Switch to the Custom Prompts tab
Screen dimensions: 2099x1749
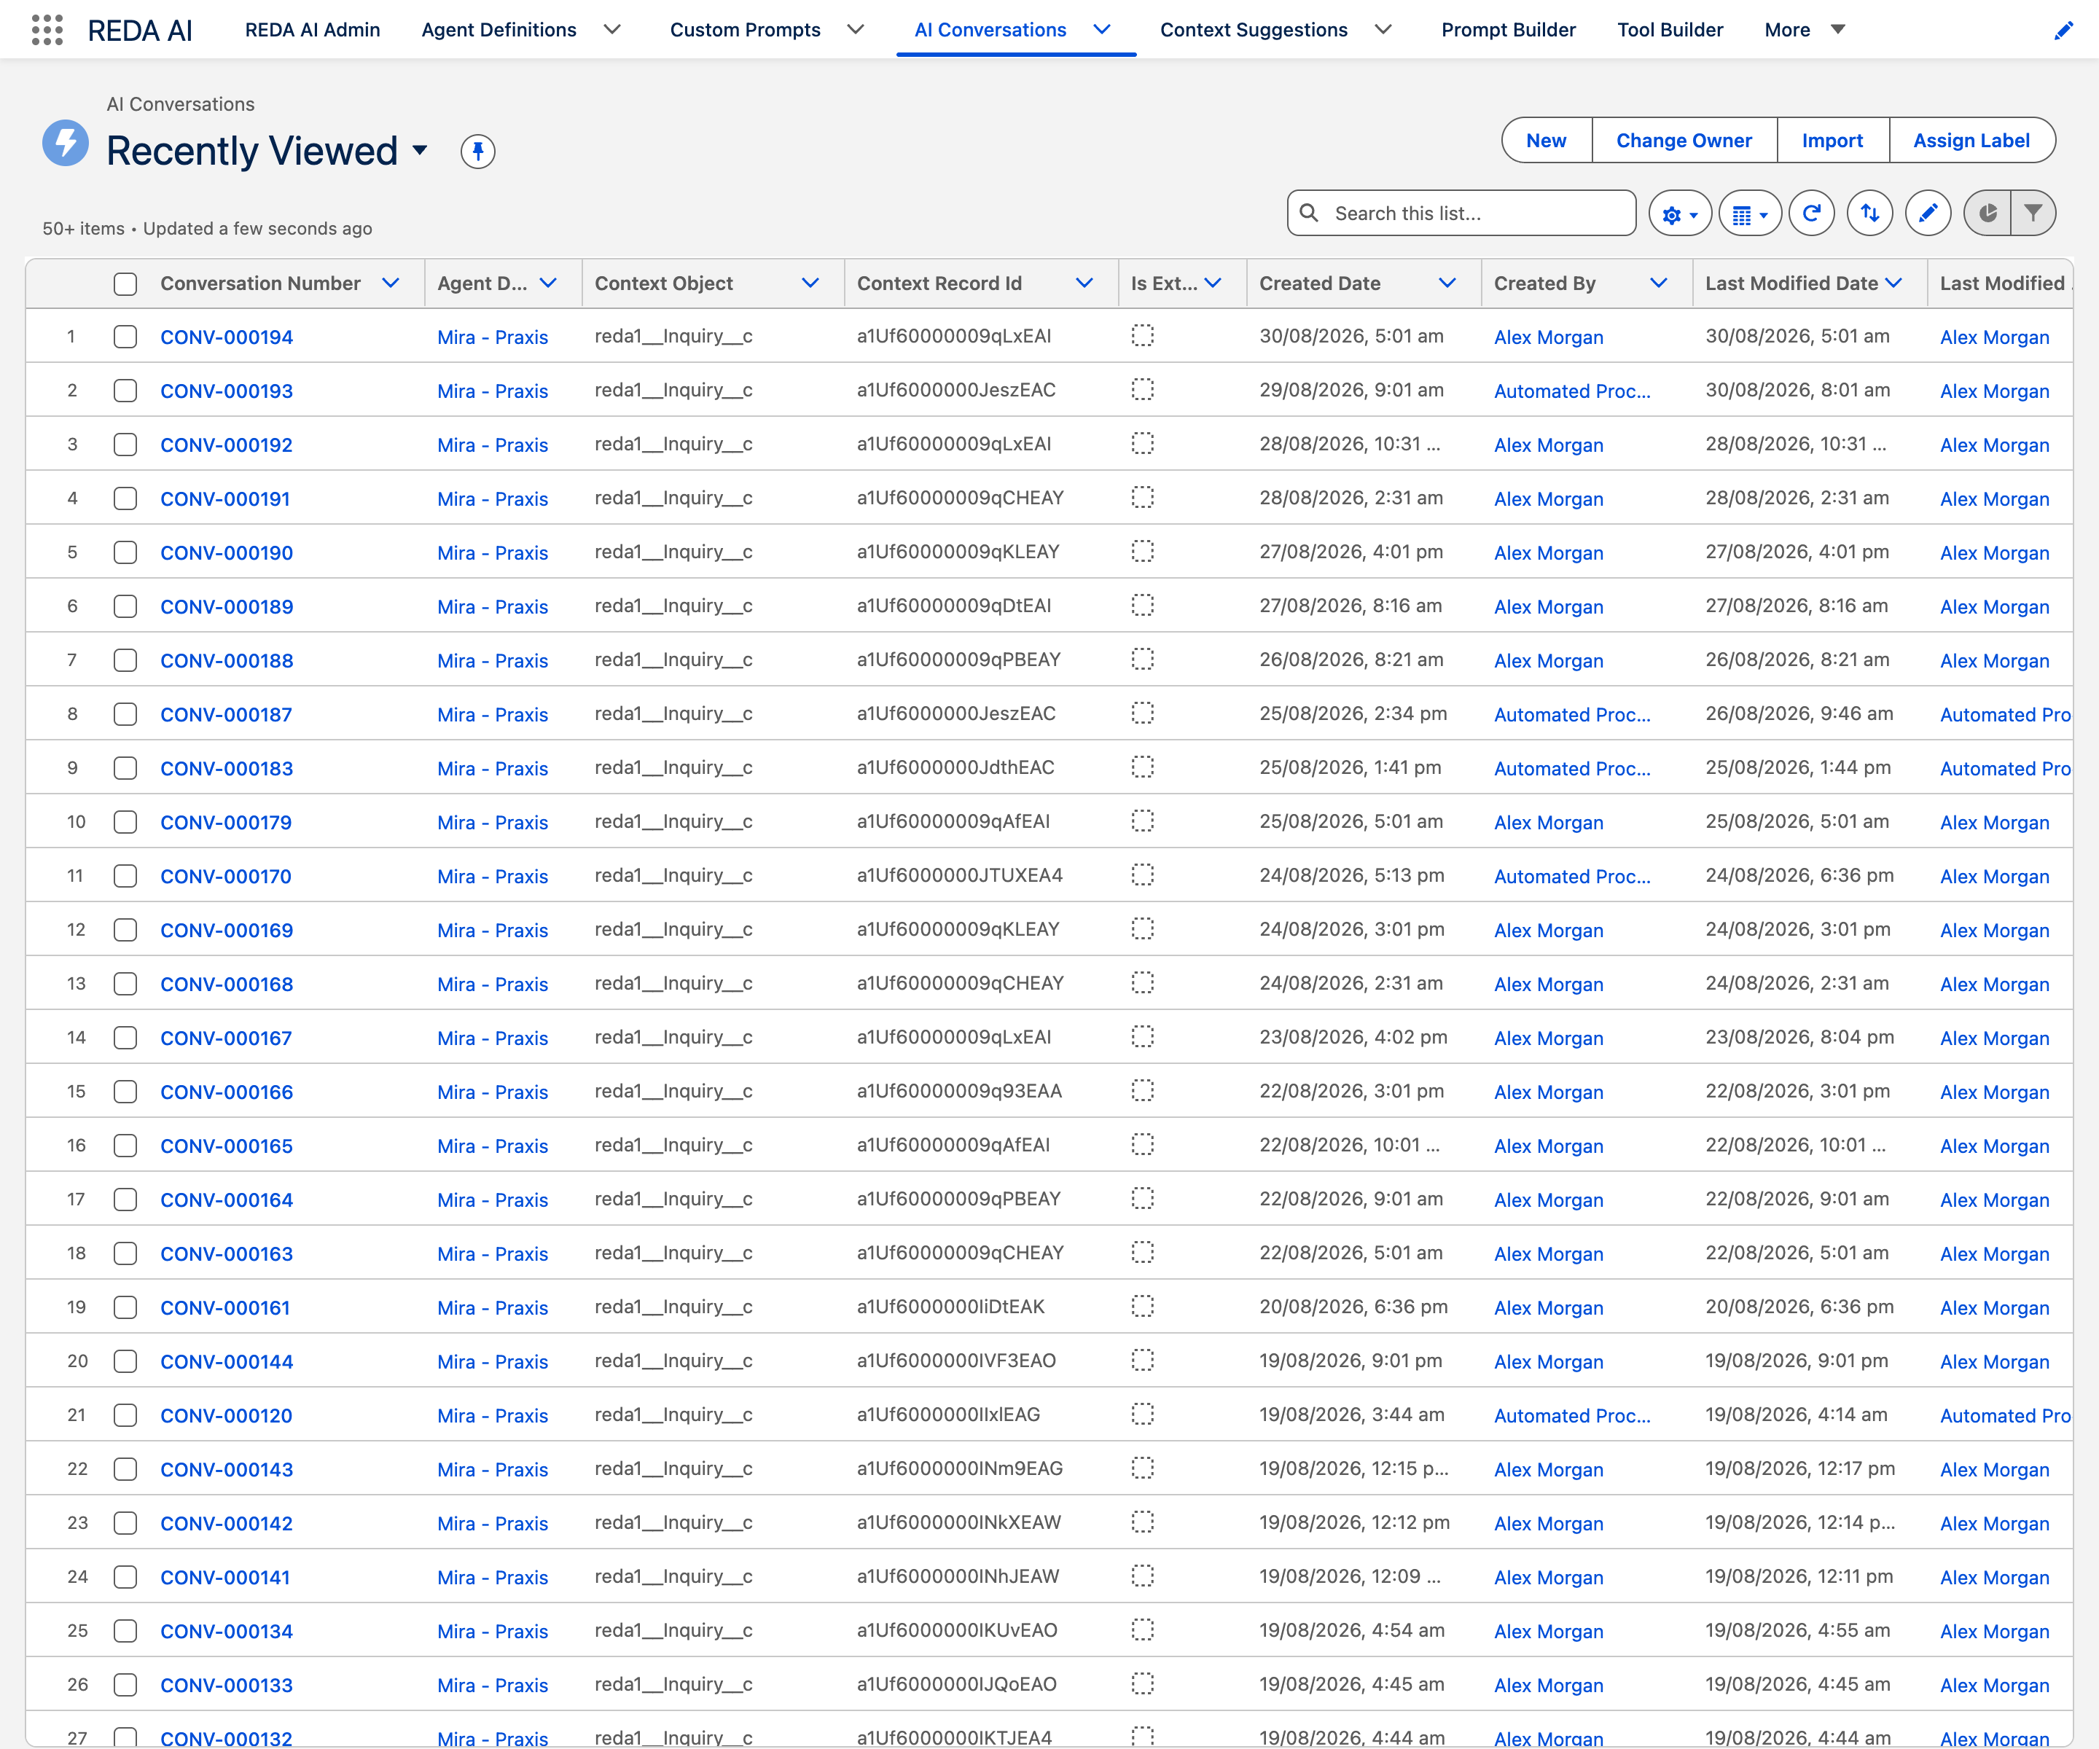click(745, 30)
